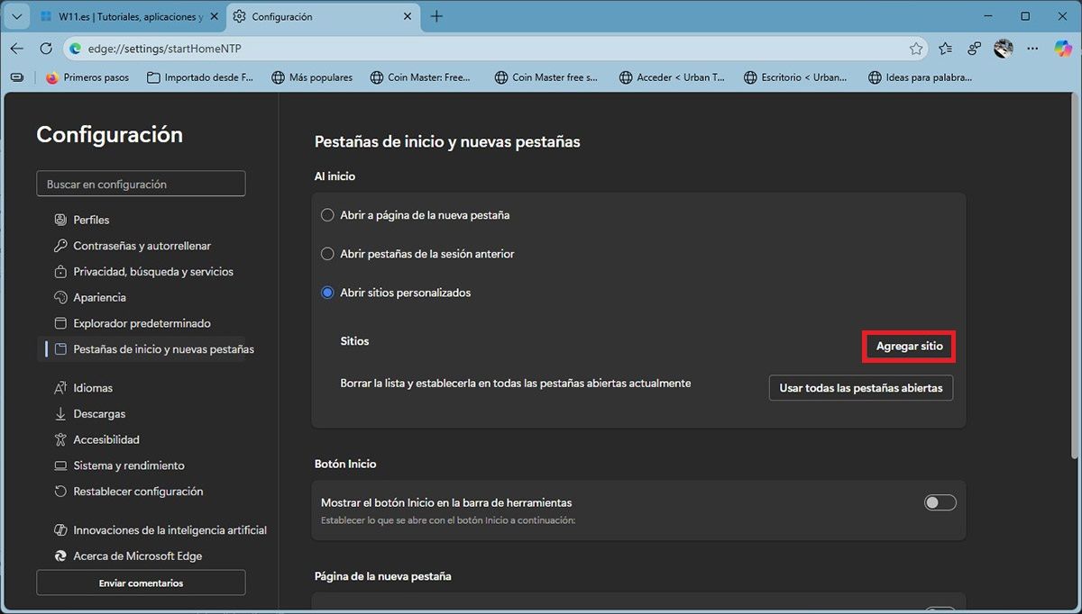
Task: Choose 'Abrir sitios personalizados' radio option
Action: click(x=328, y=293)
